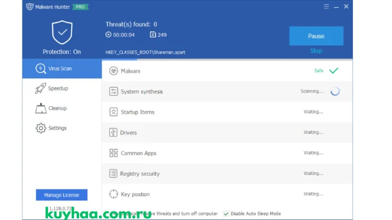Click the Virus Scan magnifier icon
This screenshot has height=220, width=392.
pos(40,69)
